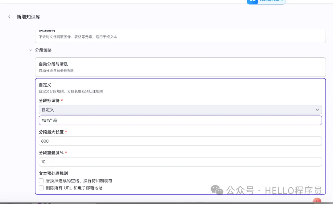Click the 分段标识符 label
The height and width of the screenshot is (204, 333).
pos(49,100)
